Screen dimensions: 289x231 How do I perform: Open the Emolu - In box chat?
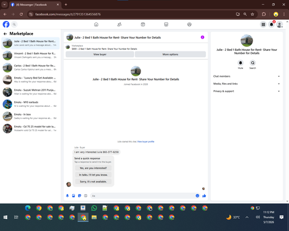tap(31, 116)
